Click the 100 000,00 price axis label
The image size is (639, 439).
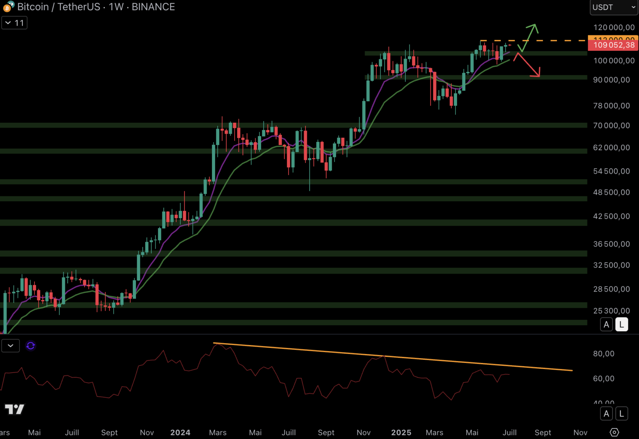tap(614, 61)
